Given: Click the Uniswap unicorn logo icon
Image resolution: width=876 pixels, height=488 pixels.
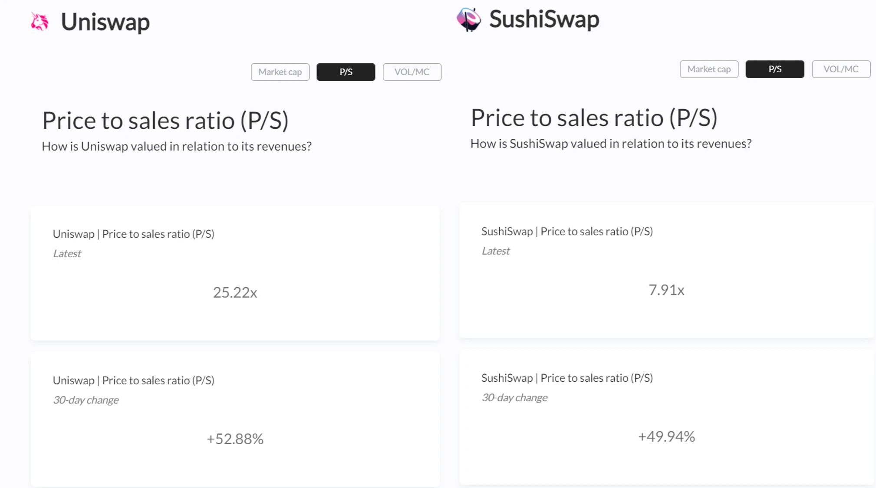Looking at the screenshot, I should [x=40, y=22].
